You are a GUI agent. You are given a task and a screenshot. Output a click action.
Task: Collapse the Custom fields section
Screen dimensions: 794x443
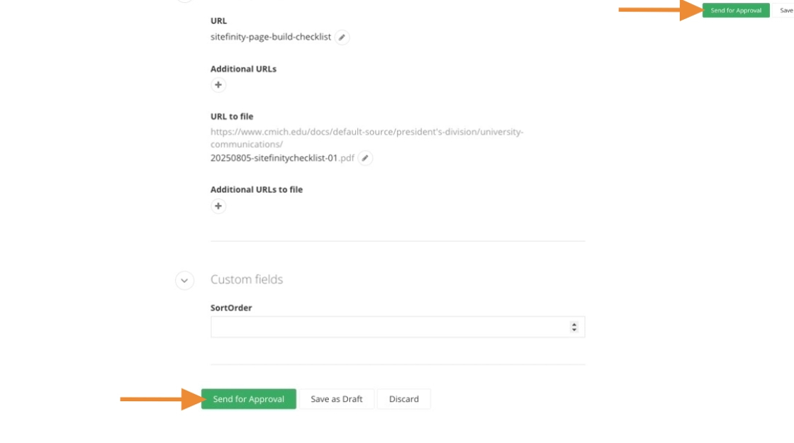click(x=184, y=280)
